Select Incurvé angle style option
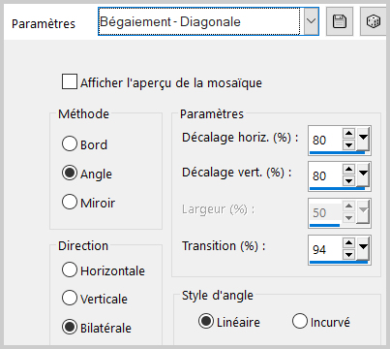 point(300,321)
